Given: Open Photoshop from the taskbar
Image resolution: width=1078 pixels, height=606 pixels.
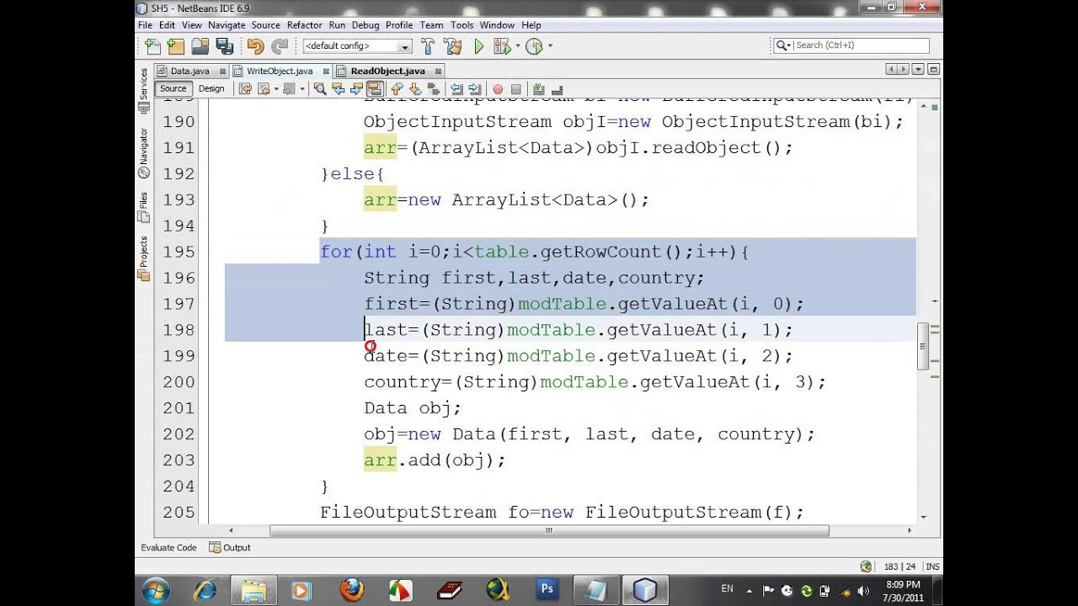Looking at the screenshot, I should click(x=547, y=590).
